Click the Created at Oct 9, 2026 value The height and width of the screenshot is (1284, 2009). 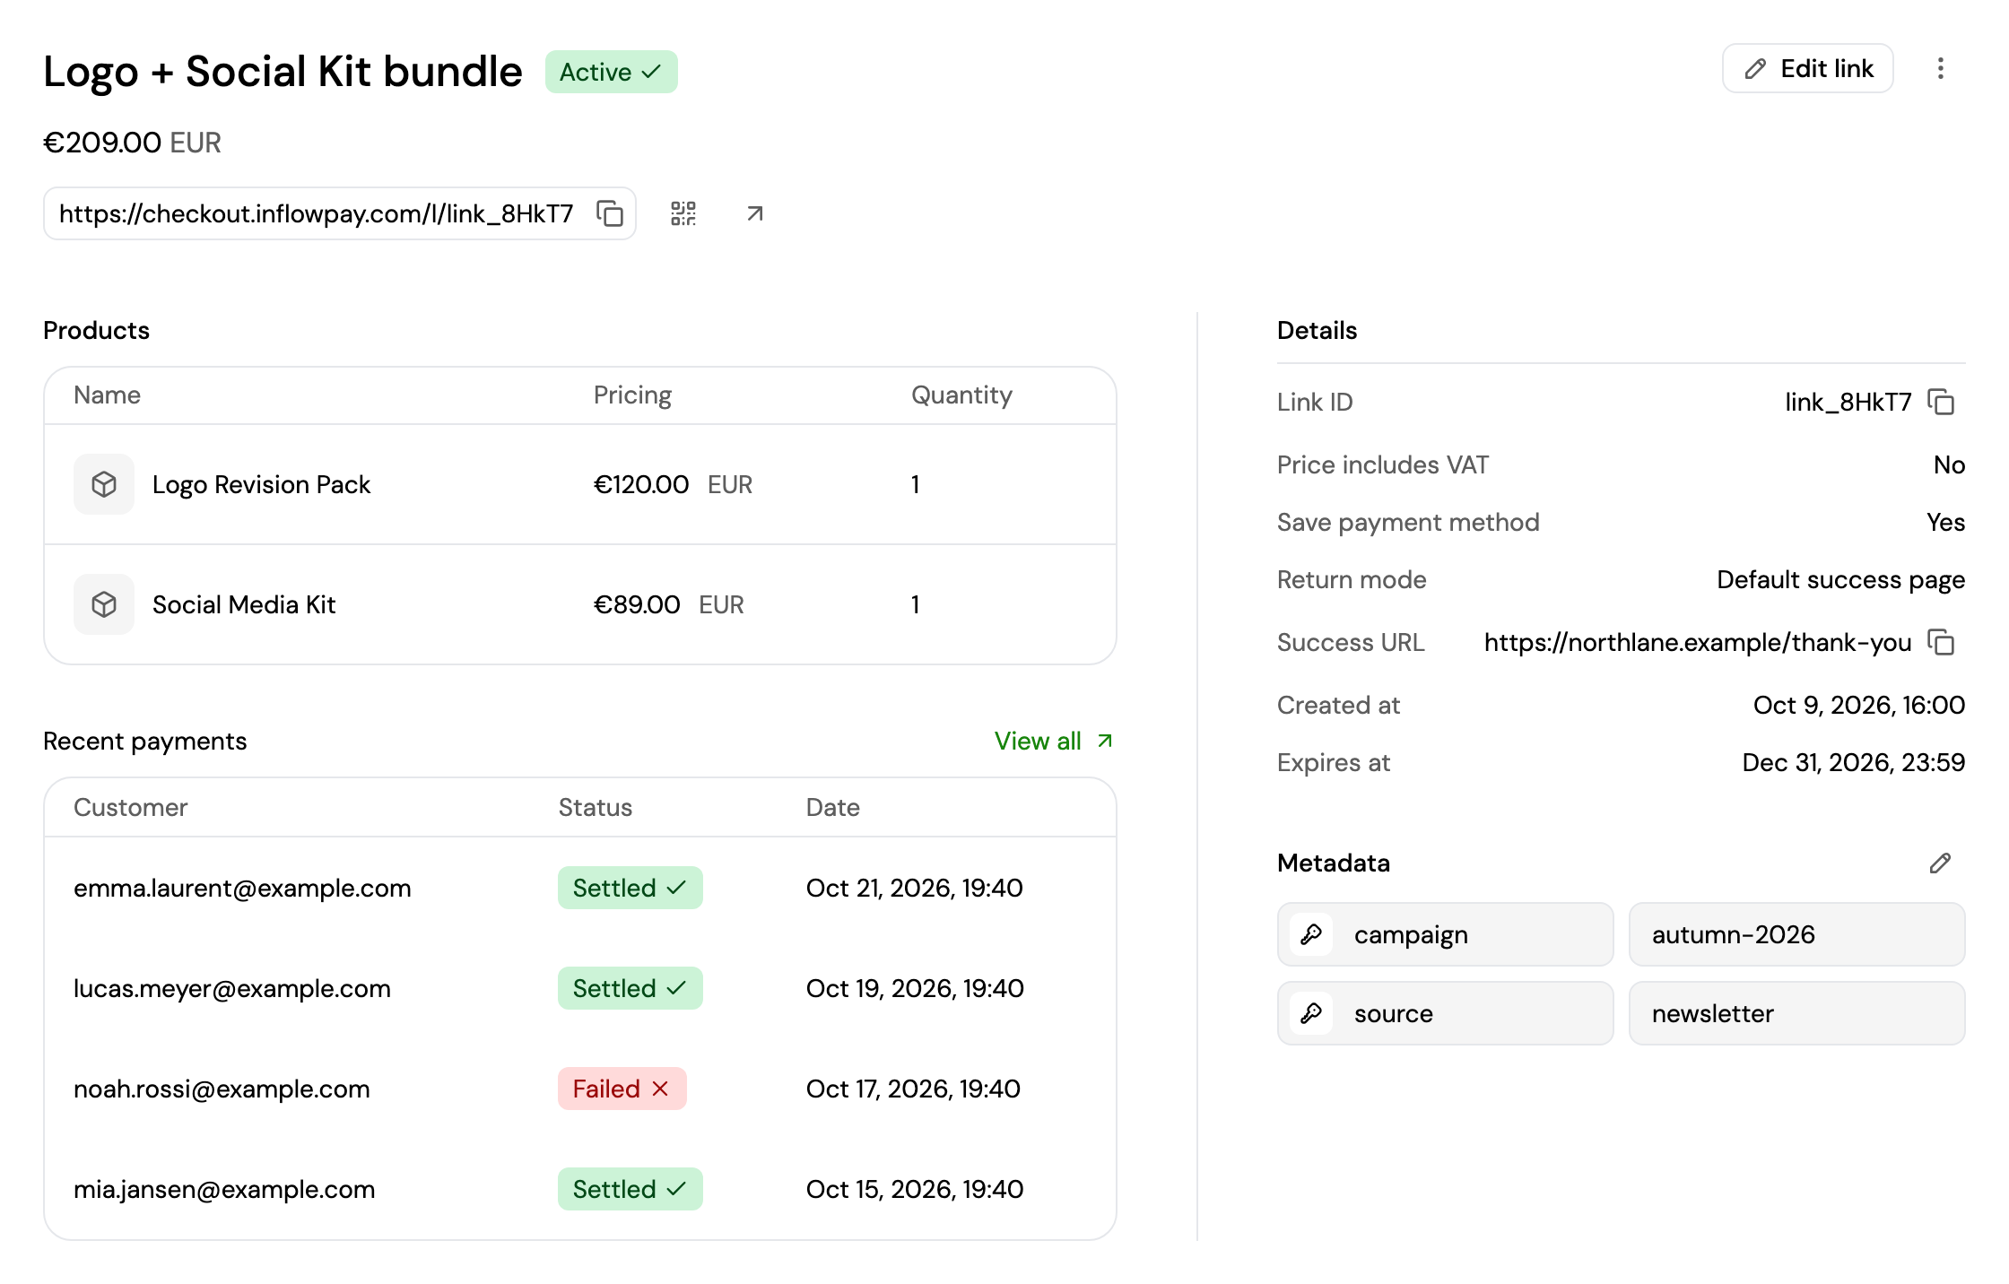(1858, 705)
